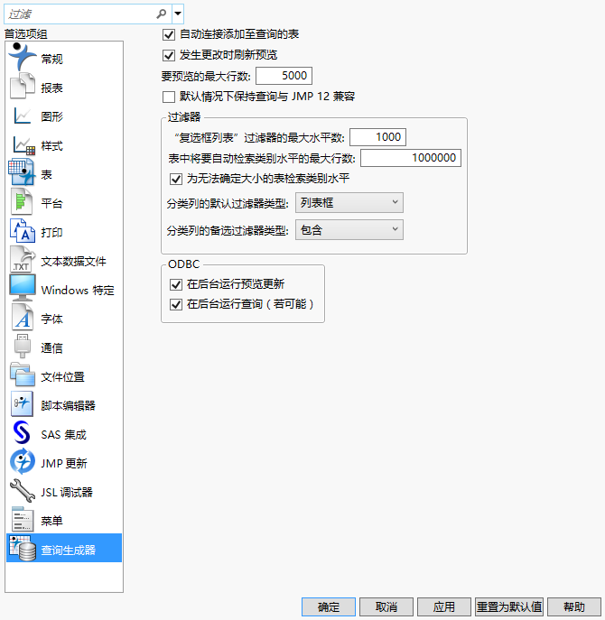
Task: Click the max rows field showing 1000000
Action: pos(411,158)
